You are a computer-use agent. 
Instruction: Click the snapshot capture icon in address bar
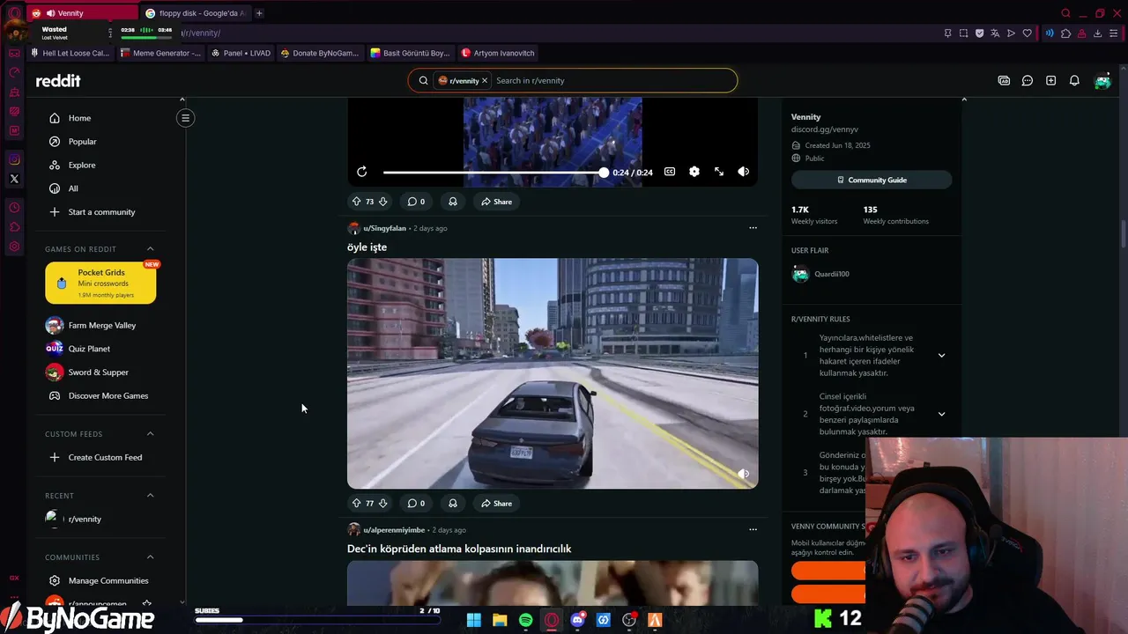[x=963, y=33]
